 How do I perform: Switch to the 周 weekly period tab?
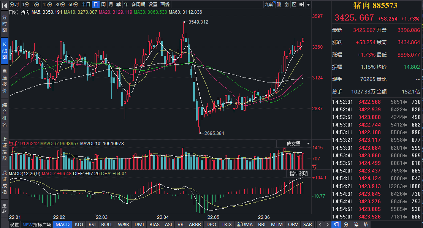point(103,5)
